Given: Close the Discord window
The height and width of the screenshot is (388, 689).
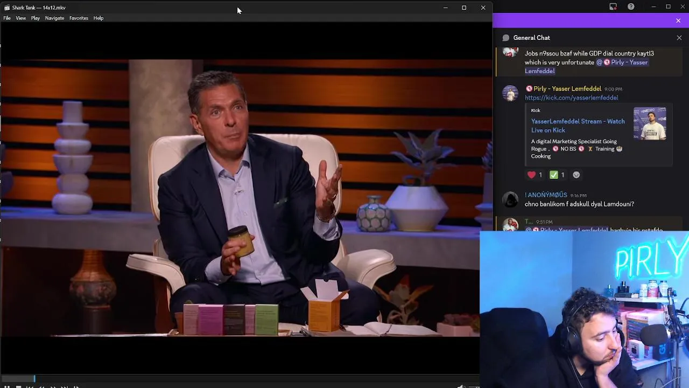Looking at the screenshot, I should 683,6.
